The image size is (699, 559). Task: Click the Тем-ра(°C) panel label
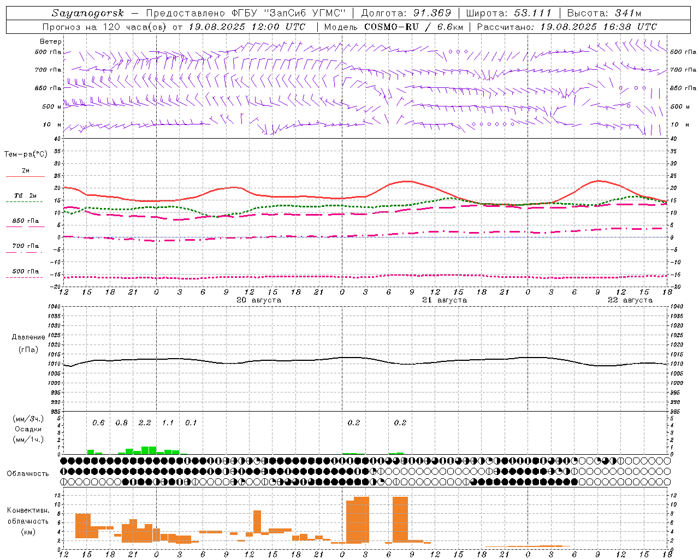pyautogui.click(x=26, y=154)
